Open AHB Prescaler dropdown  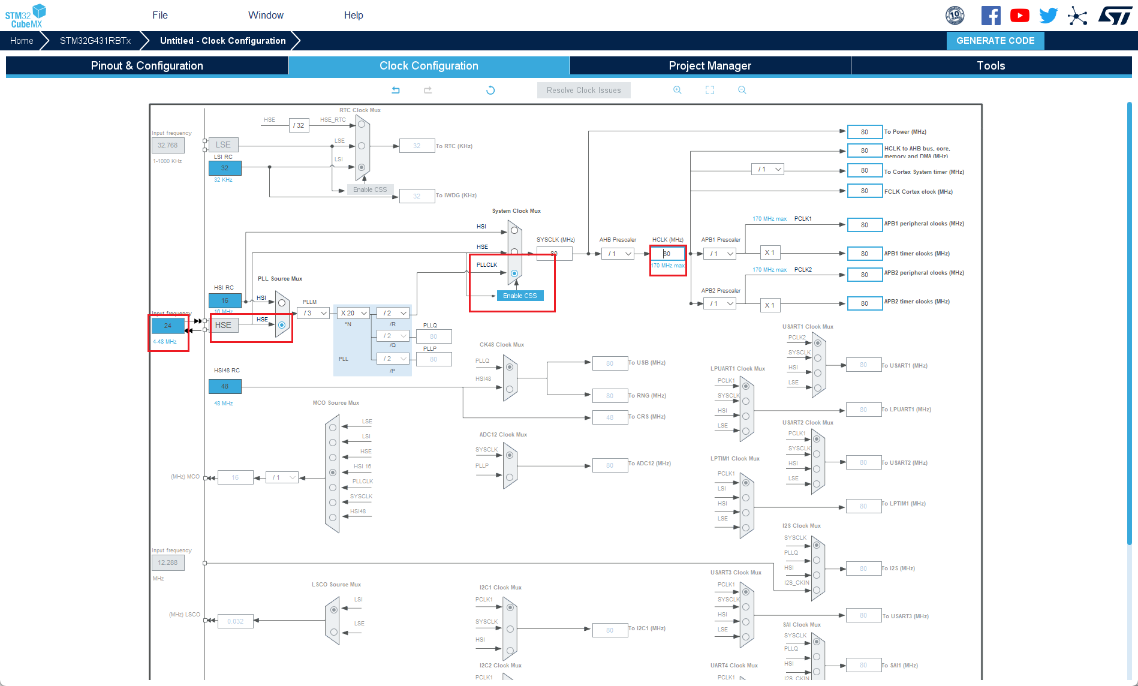618,254
